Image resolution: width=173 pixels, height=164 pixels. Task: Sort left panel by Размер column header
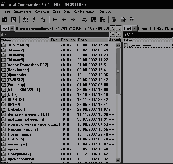pyautogui.click(x=68, y=40)
